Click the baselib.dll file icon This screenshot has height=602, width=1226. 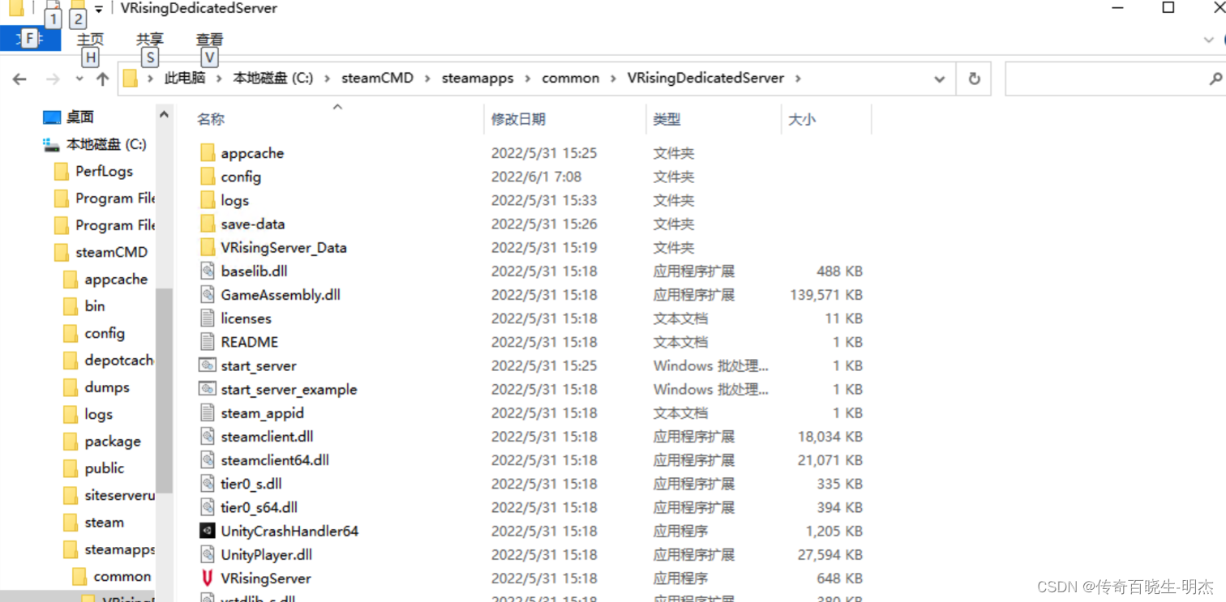point(208,271)
